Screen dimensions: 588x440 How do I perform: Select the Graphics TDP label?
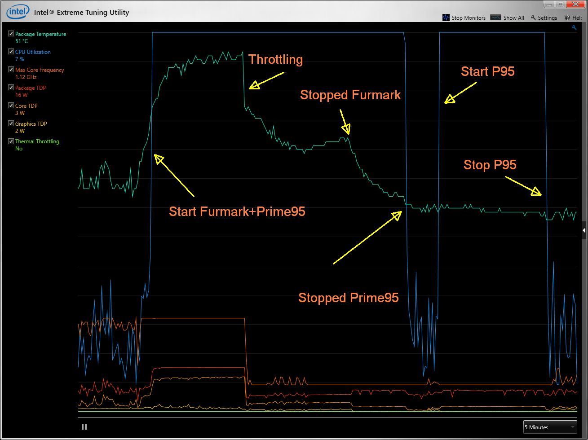[31, 124]
